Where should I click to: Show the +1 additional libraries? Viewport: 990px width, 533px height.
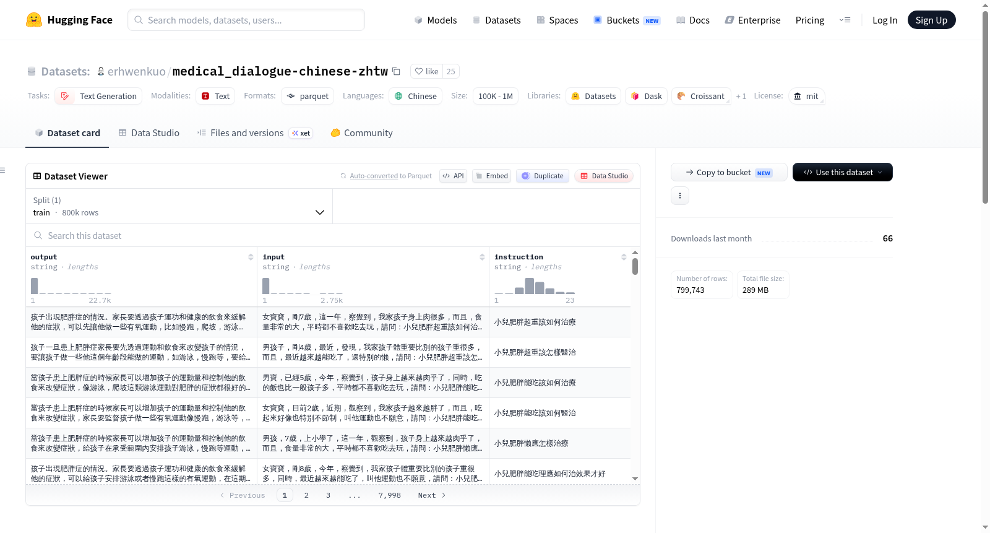point(741,96)
